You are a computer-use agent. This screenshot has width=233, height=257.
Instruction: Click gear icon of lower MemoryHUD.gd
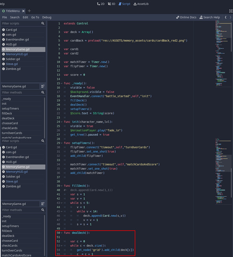click(4, 172)
